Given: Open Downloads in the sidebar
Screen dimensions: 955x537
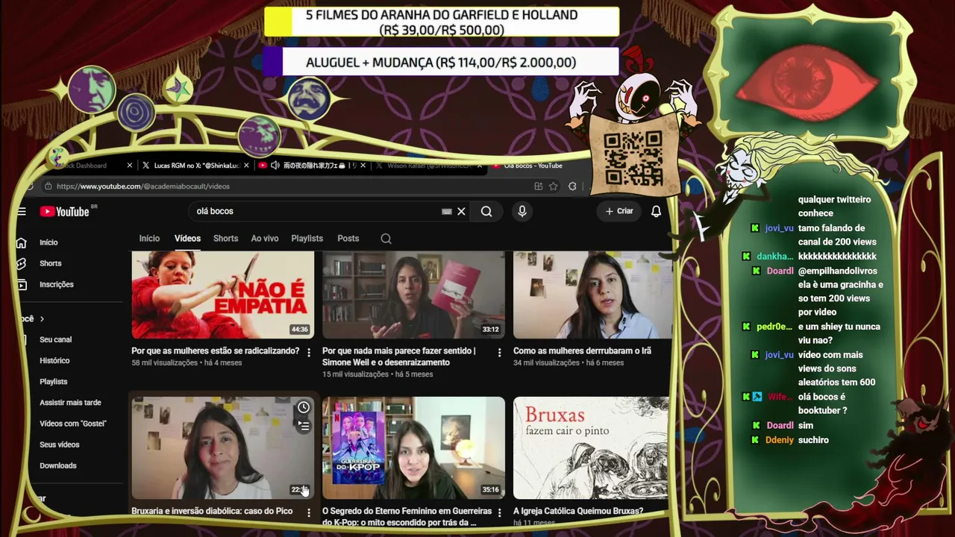Looking at the screenshot, I should [58, 465].
